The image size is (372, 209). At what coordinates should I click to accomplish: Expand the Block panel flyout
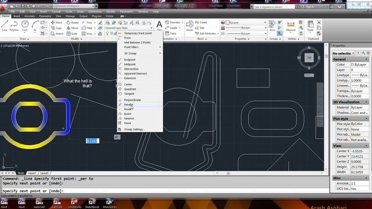[x=202, y=39]
